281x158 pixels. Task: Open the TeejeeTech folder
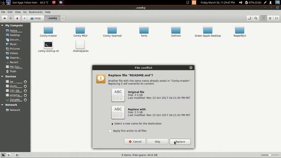pyautogui.click(x=240, y=32)
